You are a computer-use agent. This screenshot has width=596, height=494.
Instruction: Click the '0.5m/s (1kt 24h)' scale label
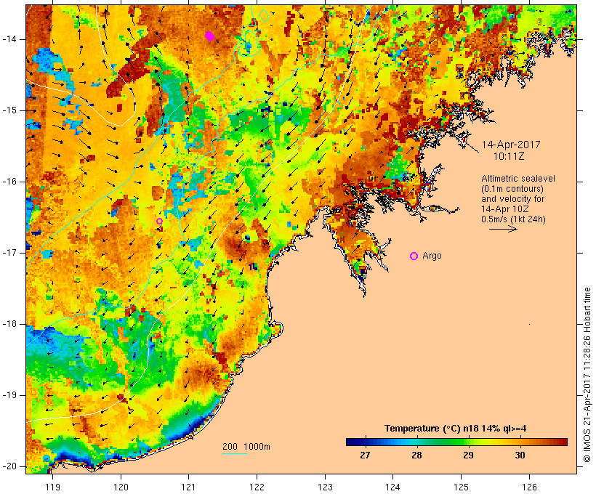click(513, 219)
